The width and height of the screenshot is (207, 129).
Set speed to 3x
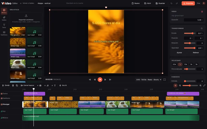tap(196, 64)
